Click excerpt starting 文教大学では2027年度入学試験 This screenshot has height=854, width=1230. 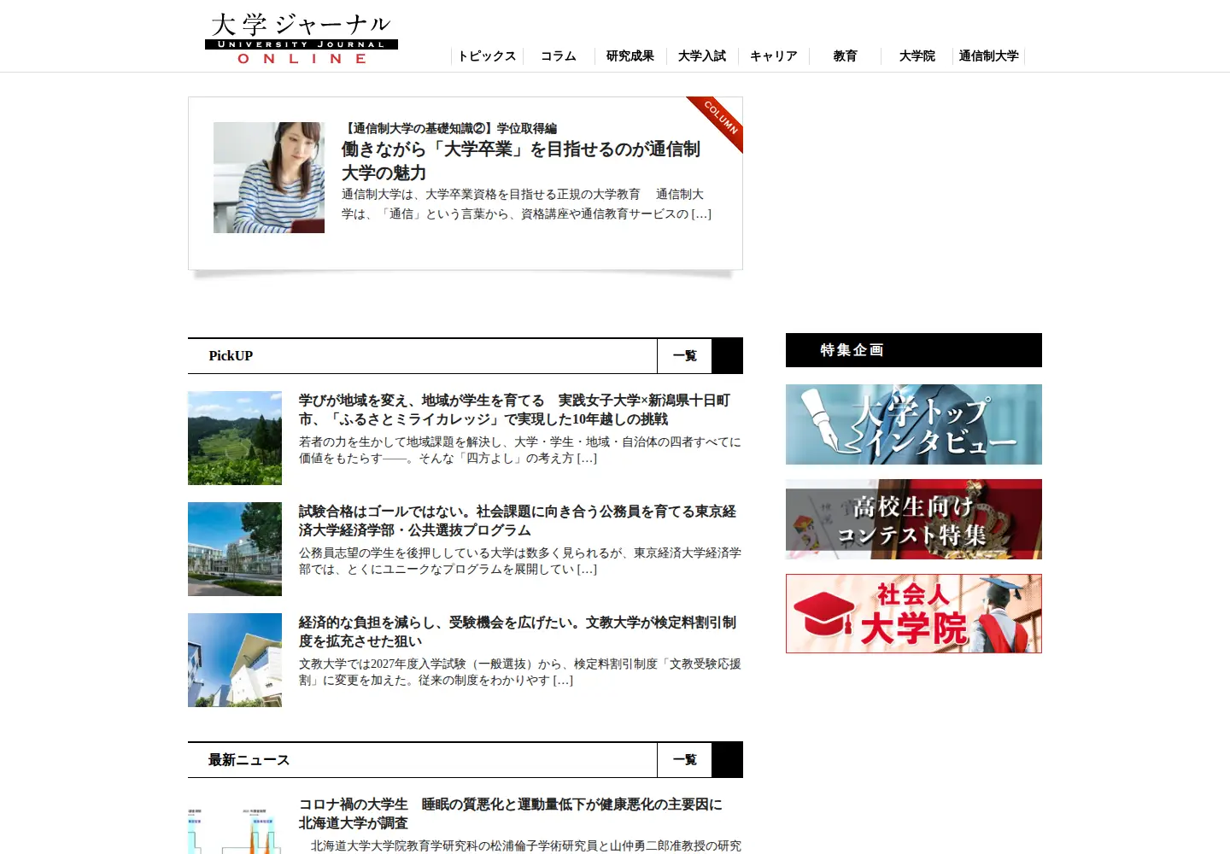coord(520,672)
